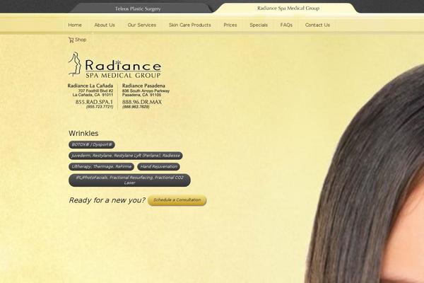This screenshot has height=283, width=424.
Task: Open IPL/PhotoFacials, Fractional Resurfacing button
Action: [129, 180]
